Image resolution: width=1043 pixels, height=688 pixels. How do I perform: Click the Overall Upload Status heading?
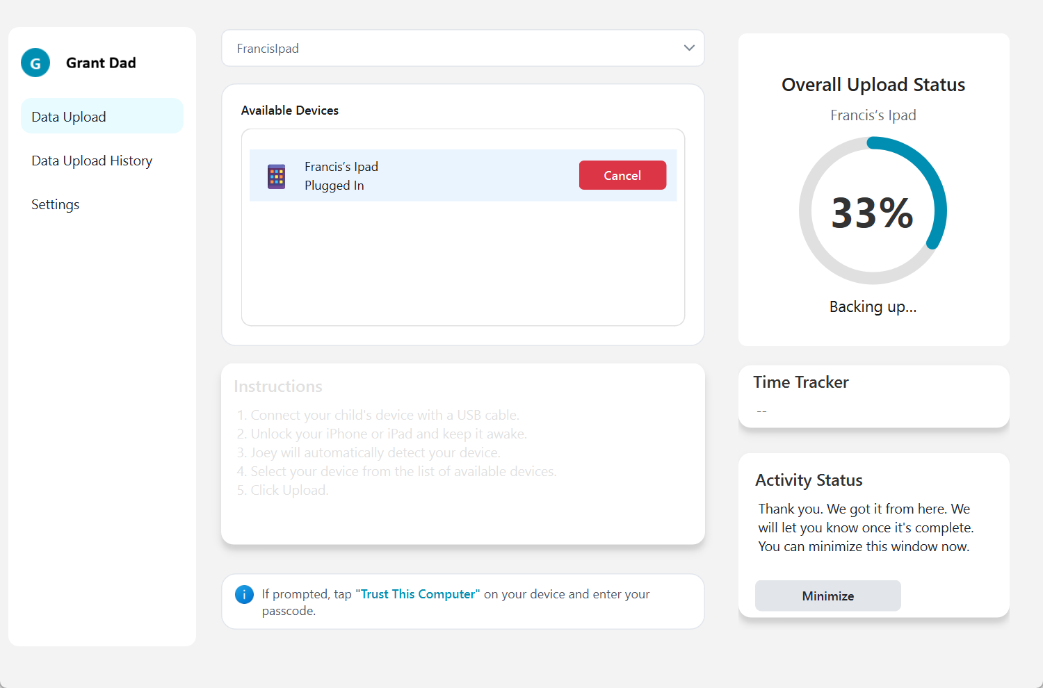(873, 85)
